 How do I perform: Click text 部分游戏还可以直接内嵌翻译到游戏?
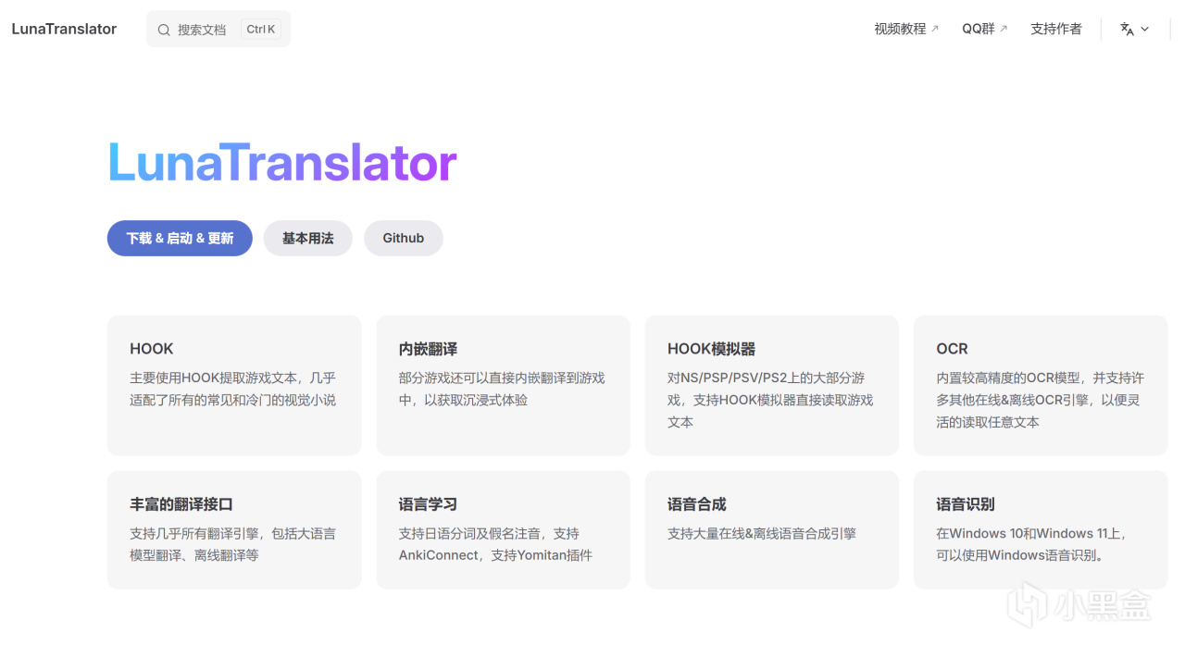coord(502,378)
